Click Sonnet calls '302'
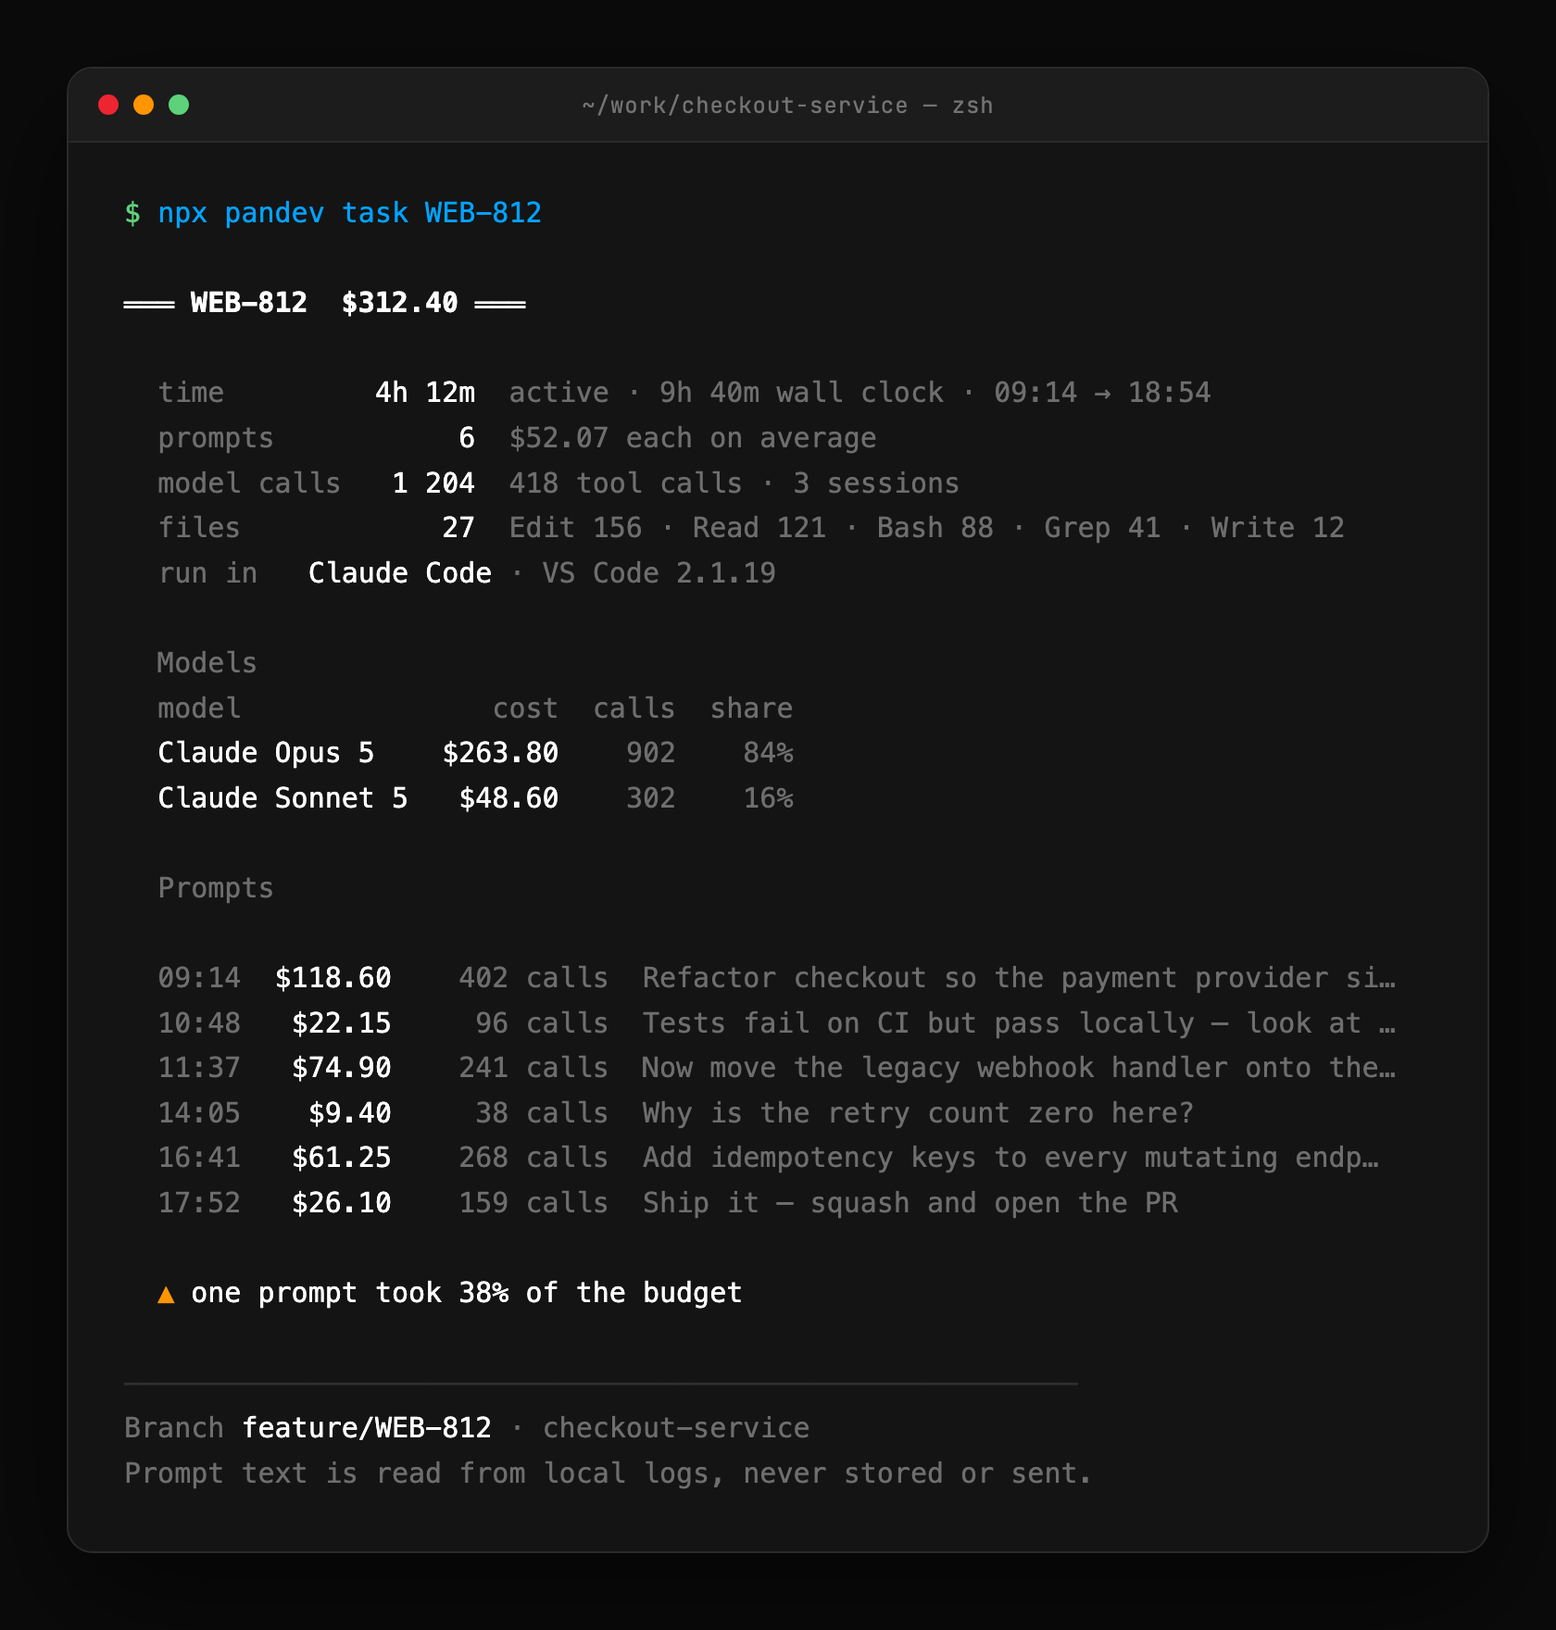This screenshot has height=1630, width=1556. 650,798
